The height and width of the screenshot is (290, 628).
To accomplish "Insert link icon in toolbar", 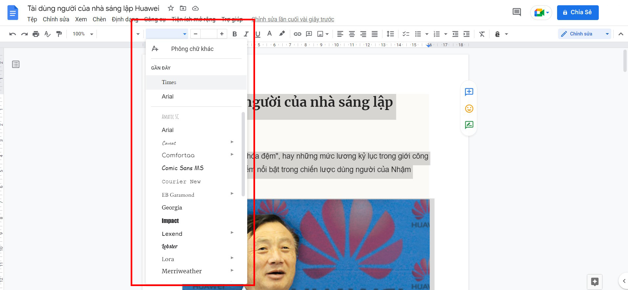I will [x=297, y=34].
